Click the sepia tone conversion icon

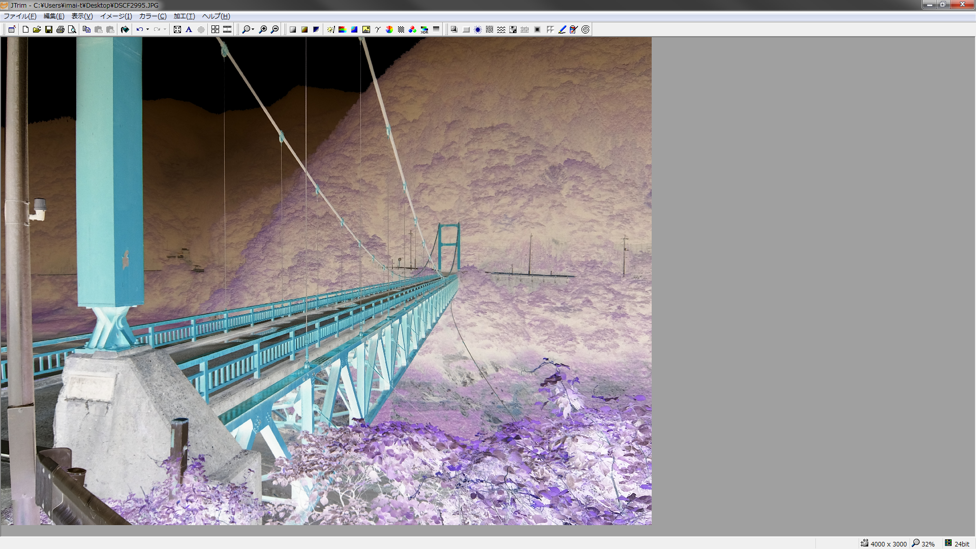tap(304, 29)
